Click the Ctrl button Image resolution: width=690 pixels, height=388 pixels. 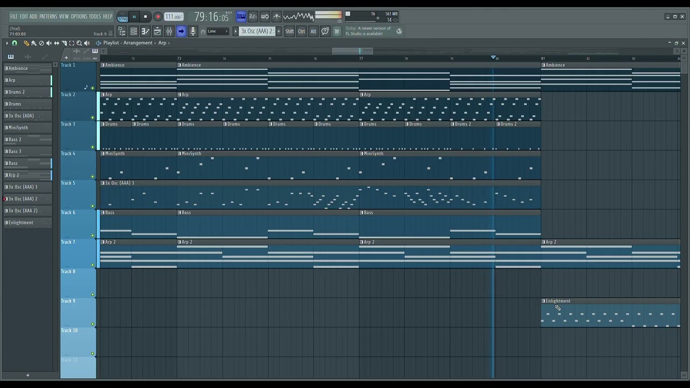point(301,31)
